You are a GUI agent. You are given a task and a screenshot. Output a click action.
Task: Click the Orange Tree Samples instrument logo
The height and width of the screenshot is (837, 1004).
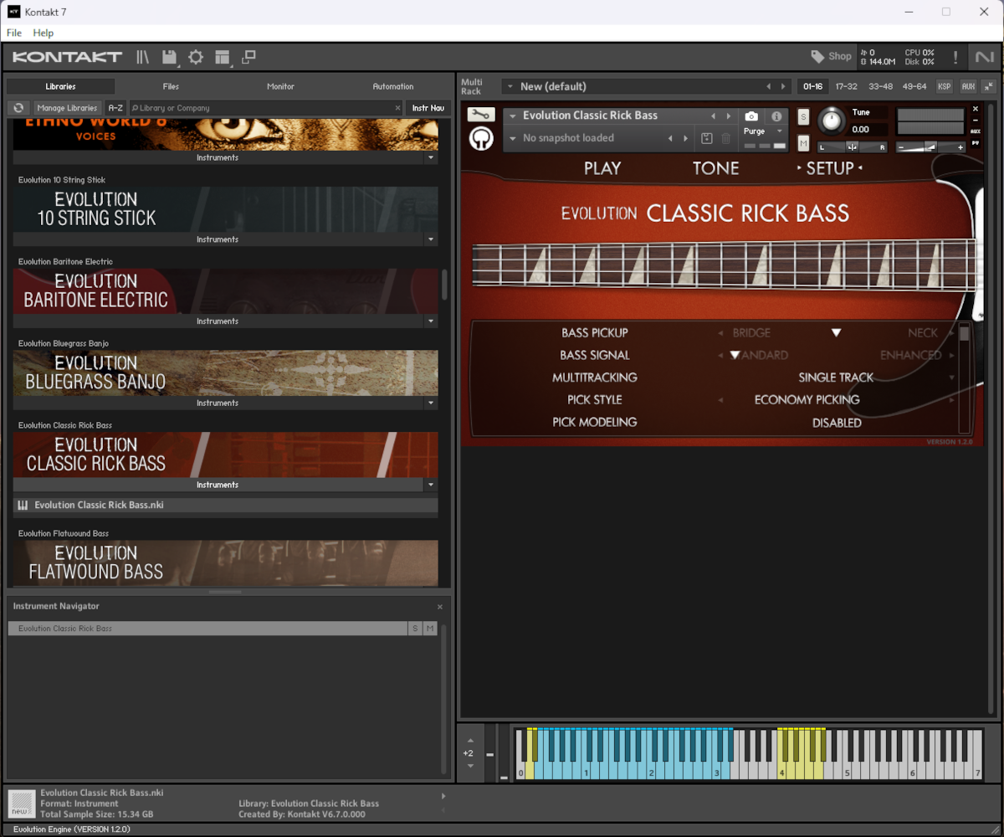[x=481, y=138]
